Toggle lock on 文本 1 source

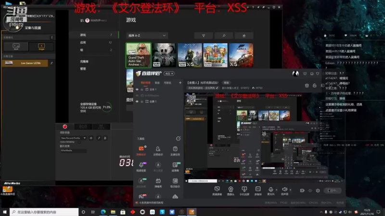click(x=142, y=90)
